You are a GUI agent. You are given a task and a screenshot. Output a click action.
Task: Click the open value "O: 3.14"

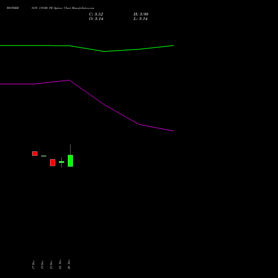tap(96, 19)
